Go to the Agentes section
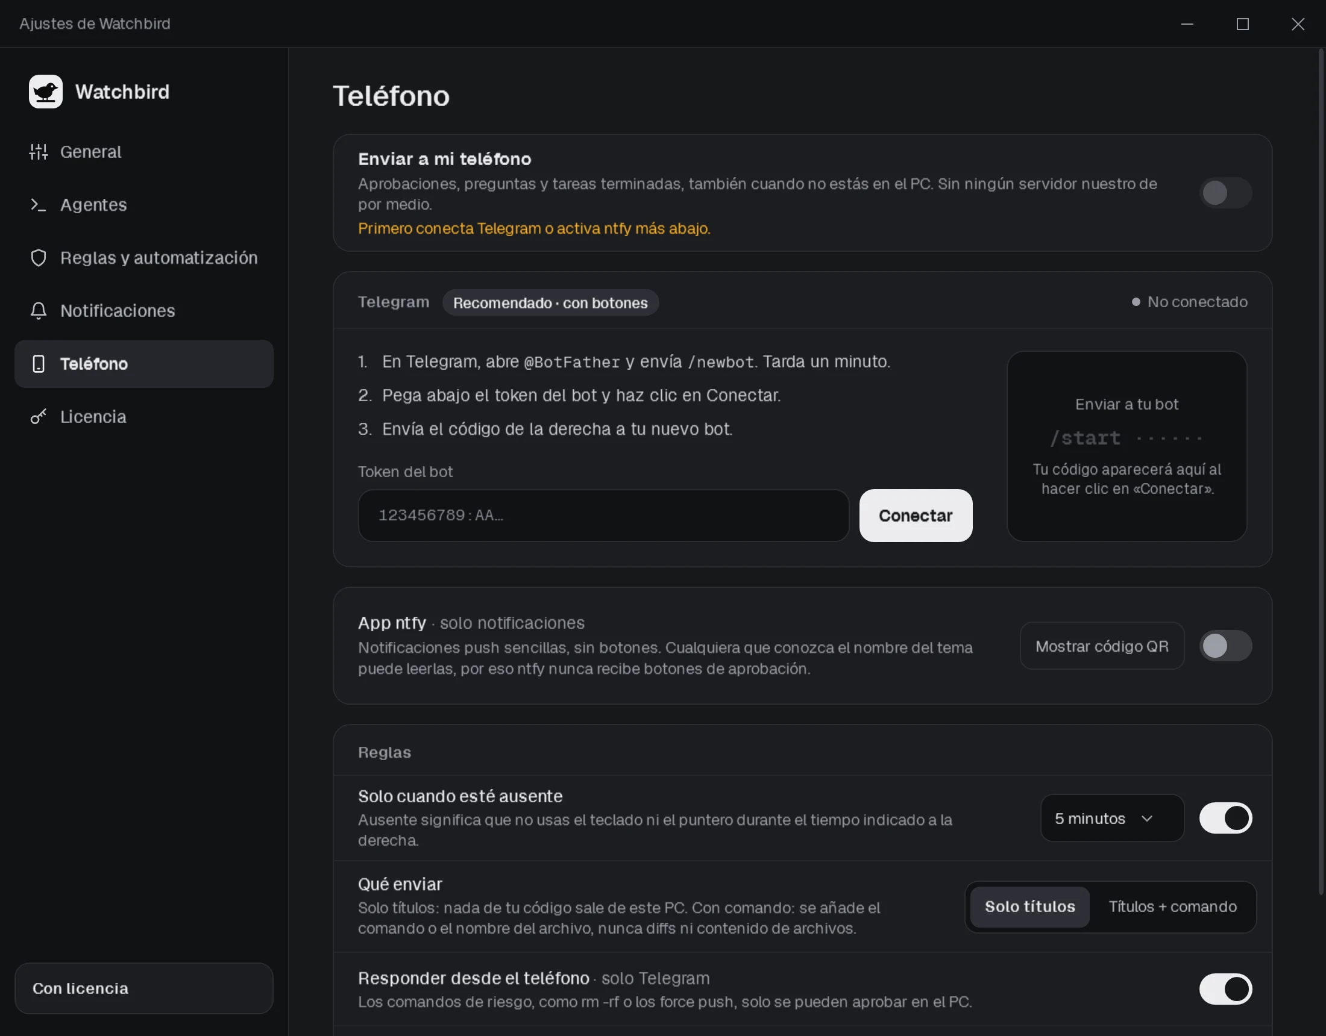The height and width of the screenshot is (1036, 1326). [x=144, y=205]
